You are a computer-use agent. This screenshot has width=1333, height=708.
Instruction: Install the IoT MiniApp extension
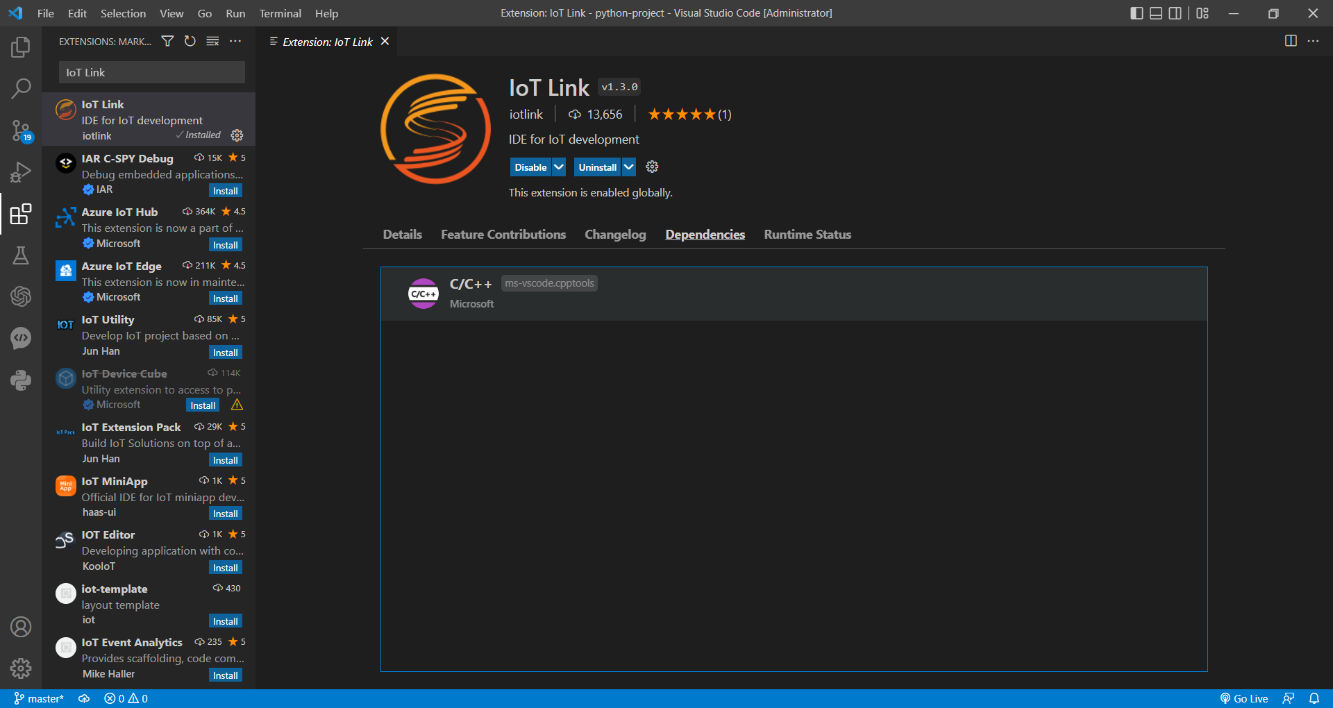click(226, 514)
